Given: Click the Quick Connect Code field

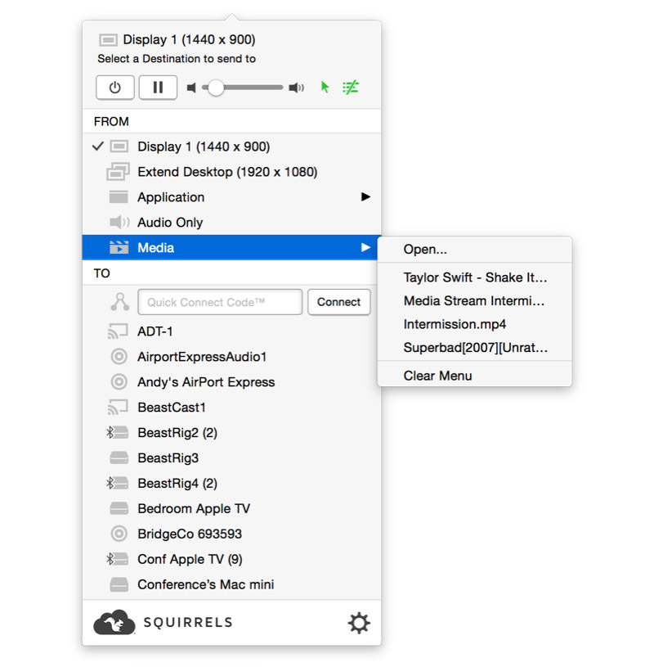Looking at the screenshot, I should point(220,303).
